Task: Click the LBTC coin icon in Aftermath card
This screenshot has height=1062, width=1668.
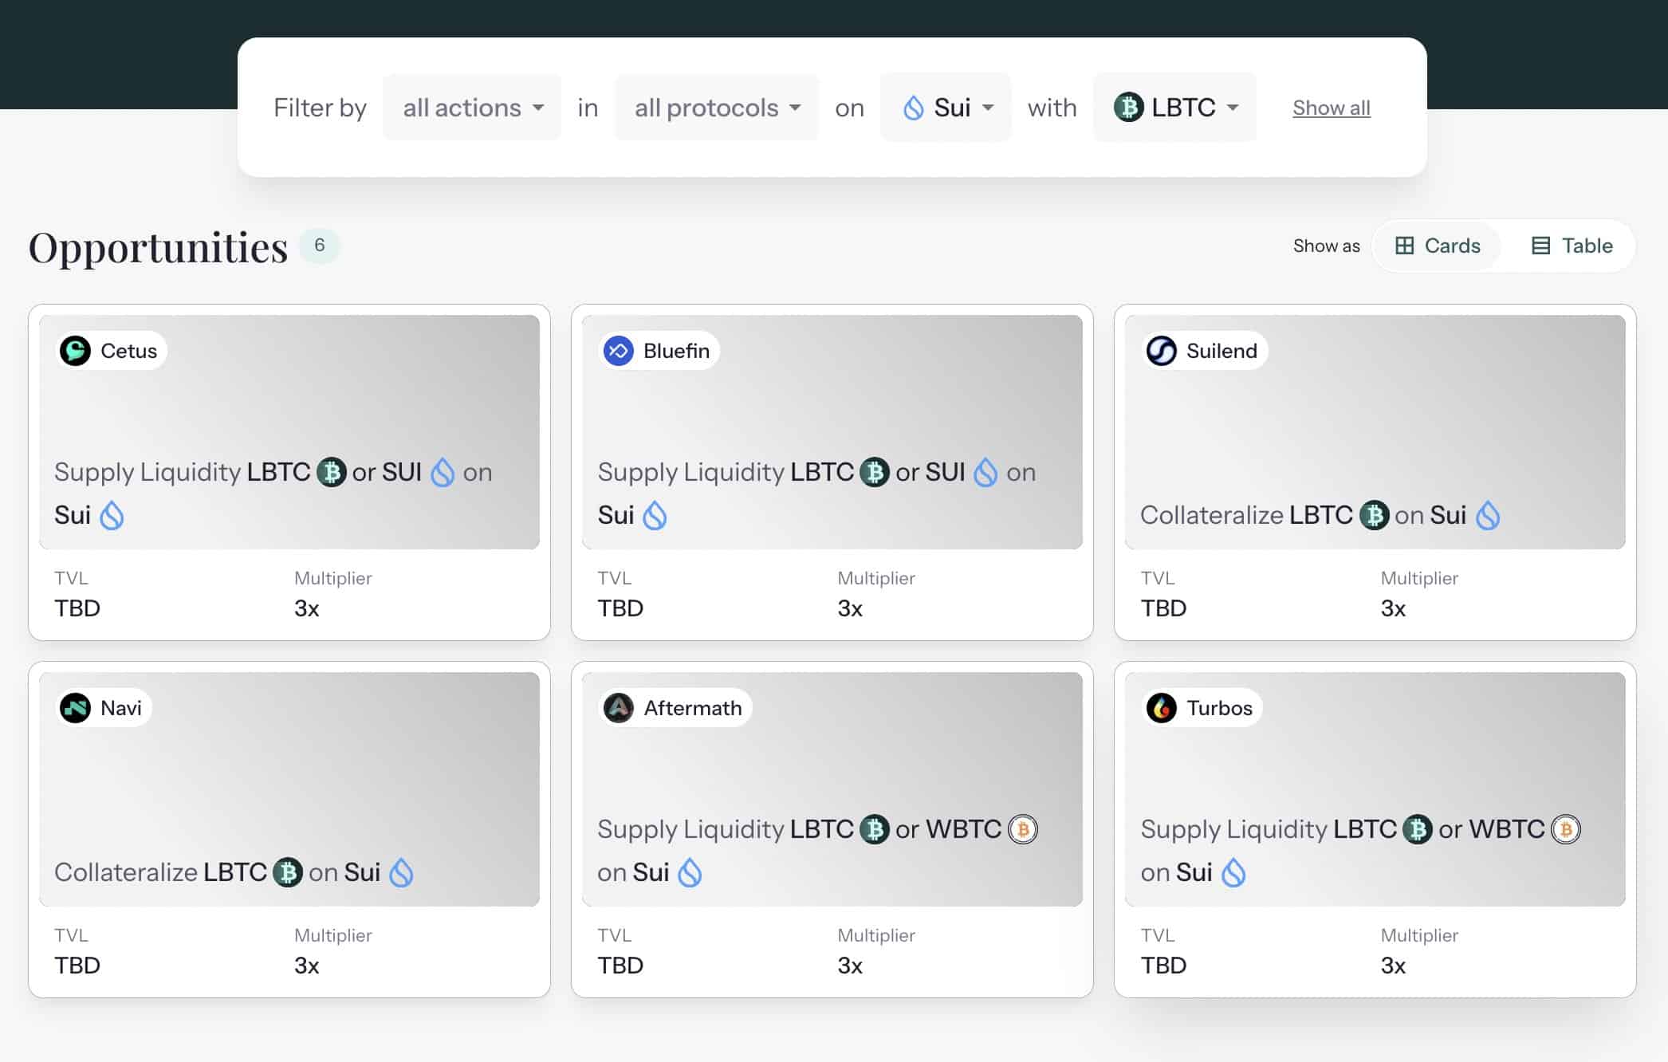Action: [x=875, y=829]
